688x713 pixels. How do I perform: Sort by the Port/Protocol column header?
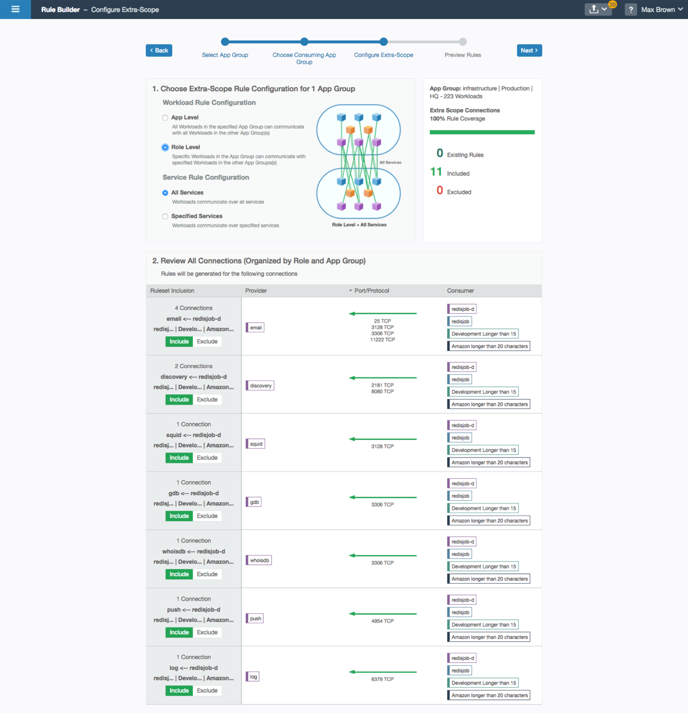click(x=371, y=291)
